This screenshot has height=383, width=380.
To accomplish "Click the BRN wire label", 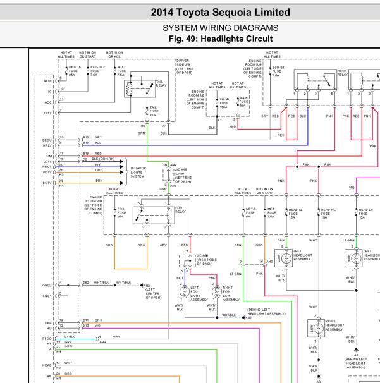I will (99, 181).
